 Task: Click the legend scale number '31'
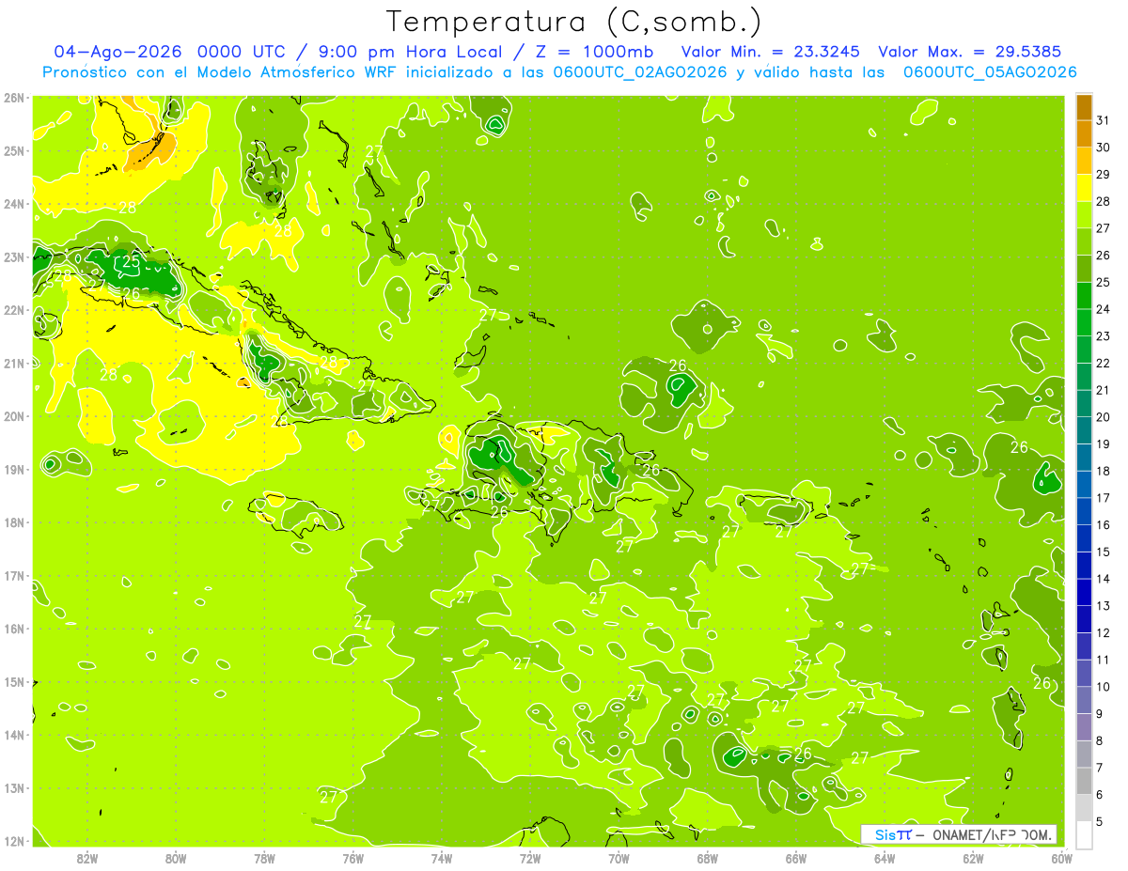1104,120
